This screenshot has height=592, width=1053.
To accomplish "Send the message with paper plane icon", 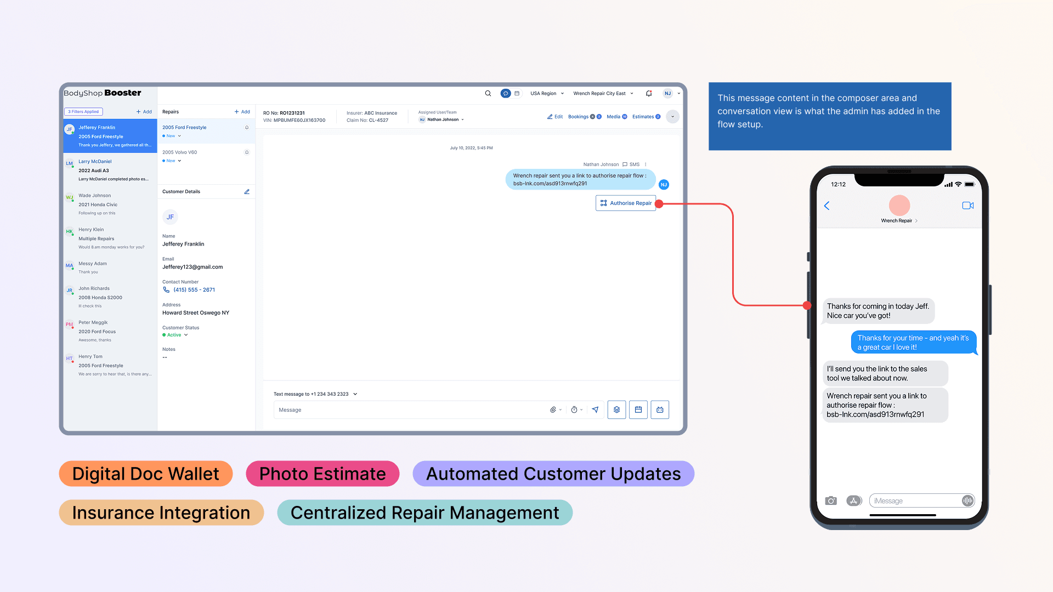I will pyautogui.click(x=595, y=410).
